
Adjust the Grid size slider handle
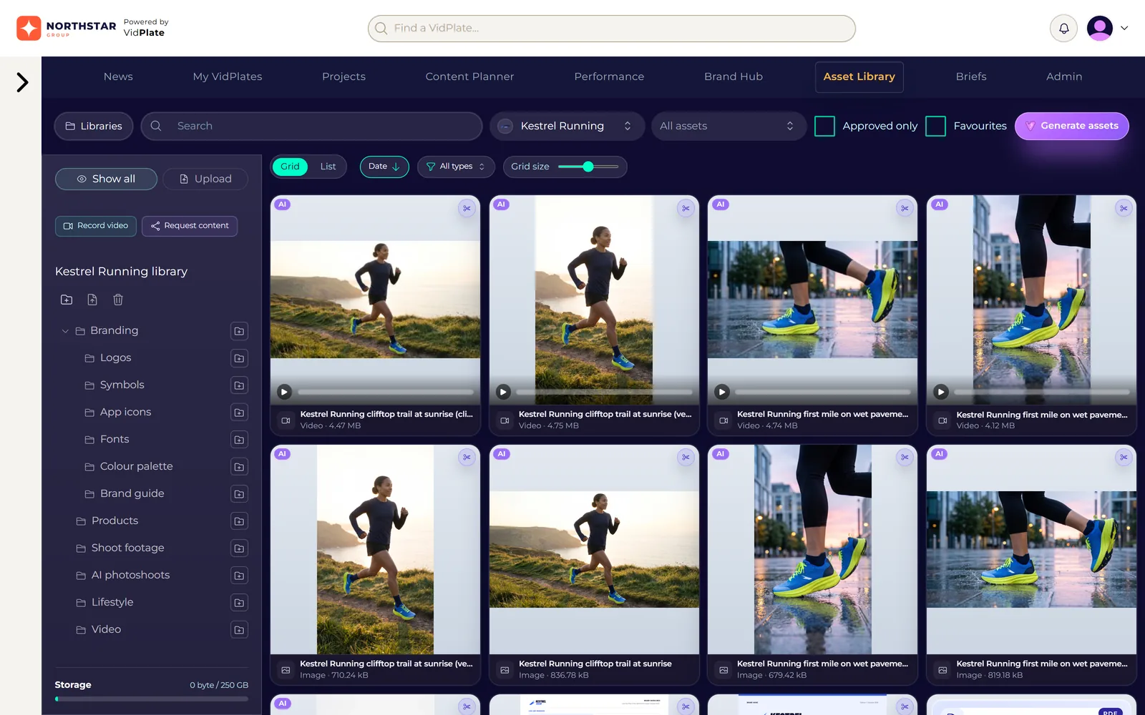point(588,167)
